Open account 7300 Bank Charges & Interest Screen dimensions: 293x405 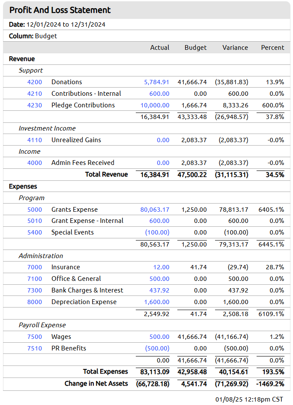pos(35,291)
